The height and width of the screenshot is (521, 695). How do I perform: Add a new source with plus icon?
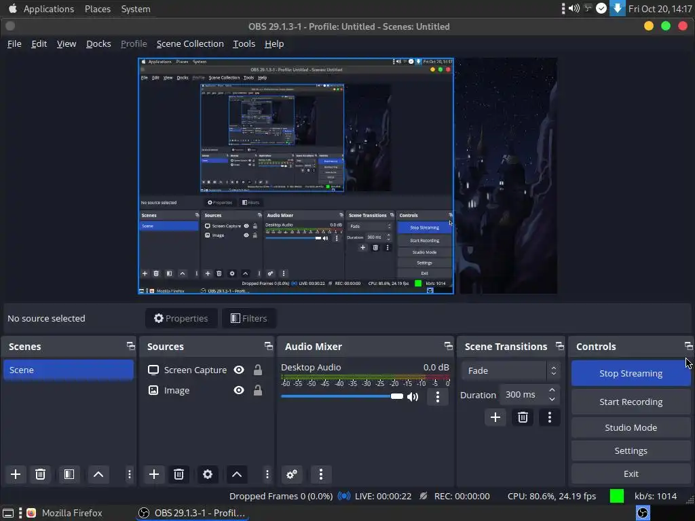coord(154,474)
